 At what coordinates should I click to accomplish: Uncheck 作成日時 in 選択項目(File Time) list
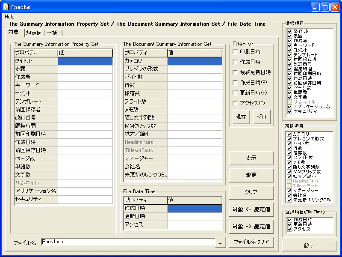(x=290, y=220)
